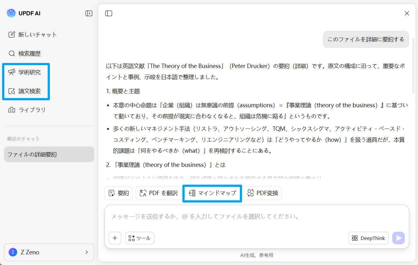418x265 pixels.
Task: Click the 要約 button's icon
Action: pyautogui.click(x=111, y=193)
